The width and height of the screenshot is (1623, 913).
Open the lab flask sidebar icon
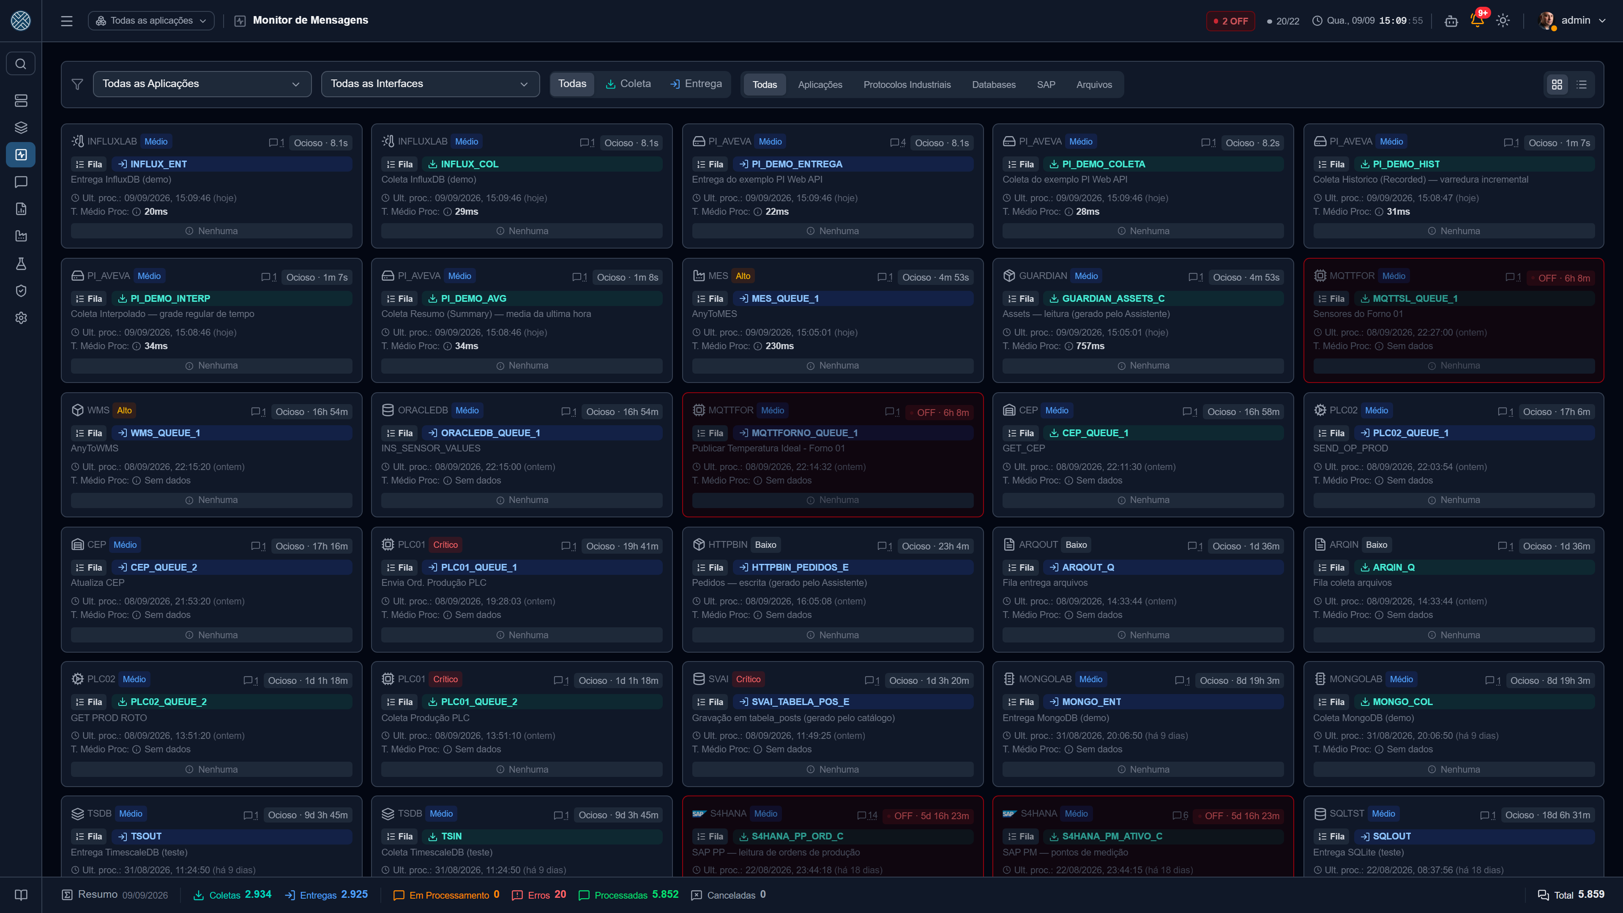(21, 263)
